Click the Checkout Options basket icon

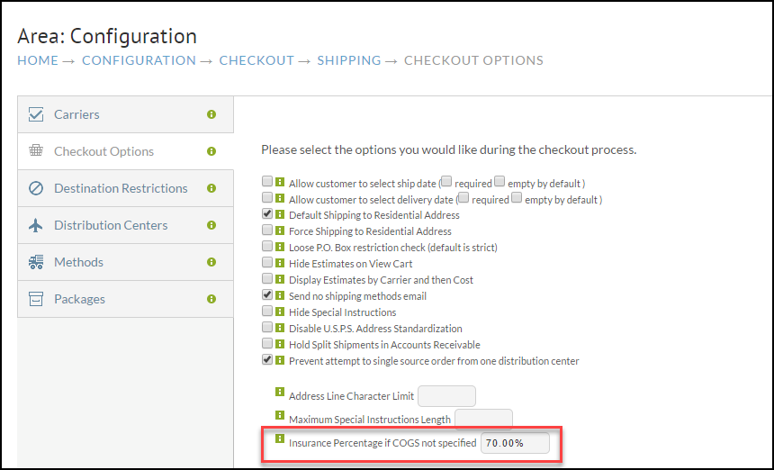click(36, 150)
